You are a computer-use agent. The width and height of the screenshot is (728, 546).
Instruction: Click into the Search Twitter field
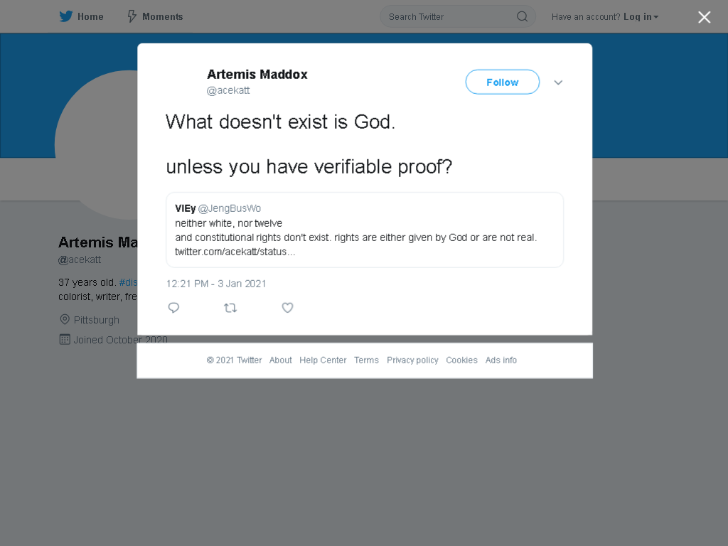(x=450, y=17)
